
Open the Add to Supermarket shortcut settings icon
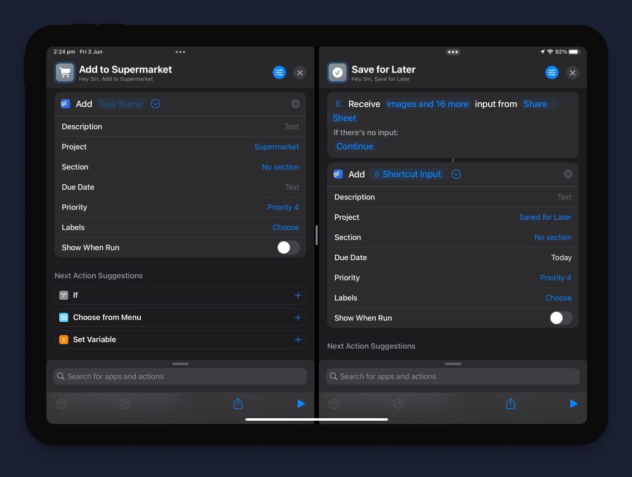[279, 72]
